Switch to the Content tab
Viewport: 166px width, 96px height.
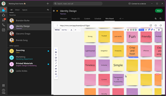[87, 19]
